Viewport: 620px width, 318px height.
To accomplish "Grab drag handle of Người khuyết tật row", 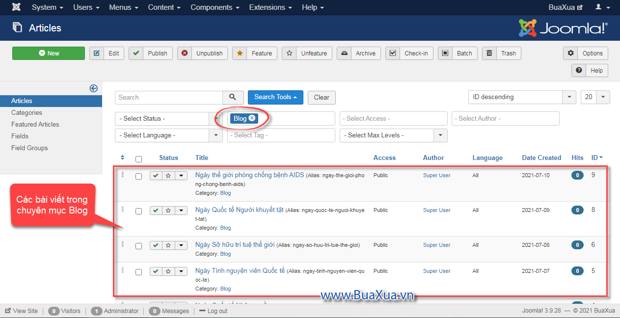I will point(123,210).
